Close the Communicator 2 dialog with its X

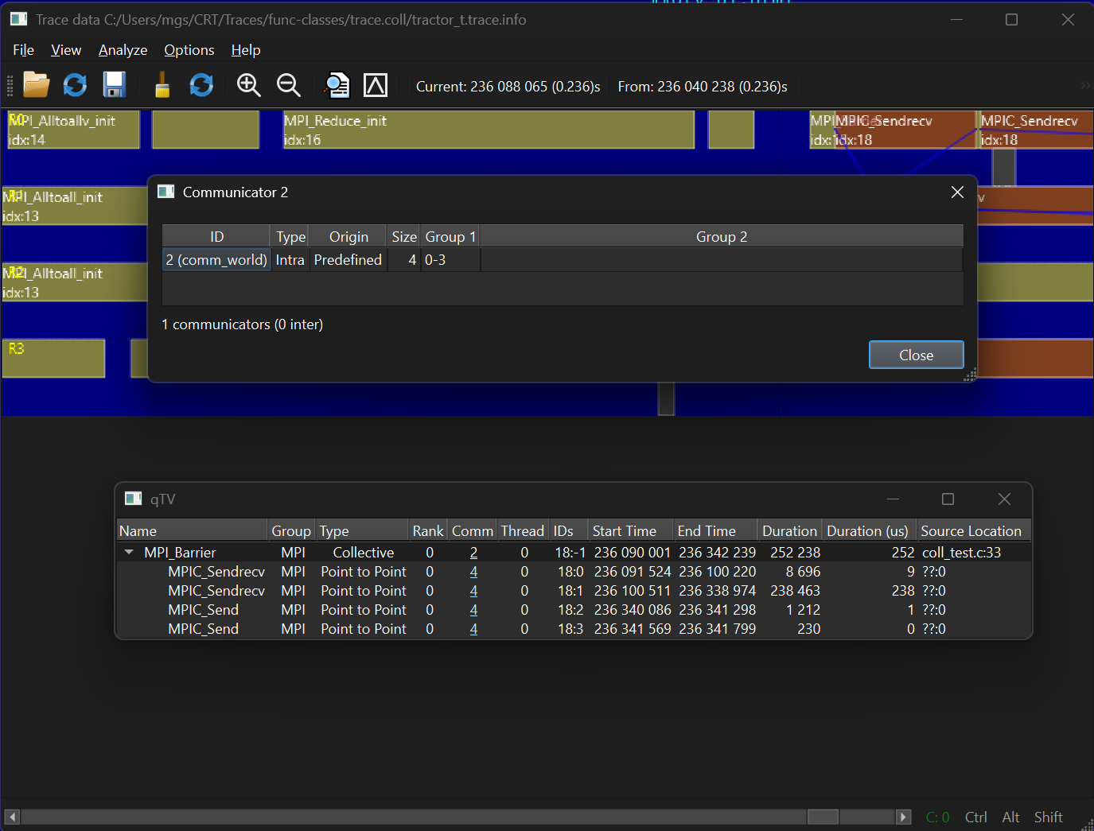[957, 192]
